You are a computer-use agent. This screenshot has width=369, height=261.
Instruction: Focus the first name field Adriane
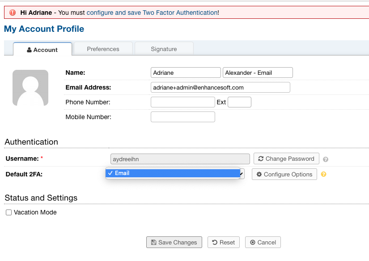coord(186,73)
